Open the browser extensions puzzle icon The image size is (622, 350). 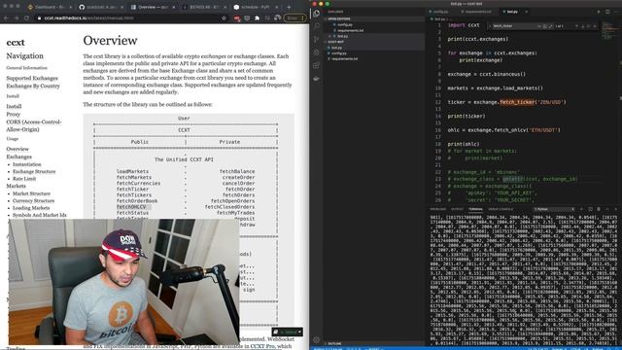point(257,17)
